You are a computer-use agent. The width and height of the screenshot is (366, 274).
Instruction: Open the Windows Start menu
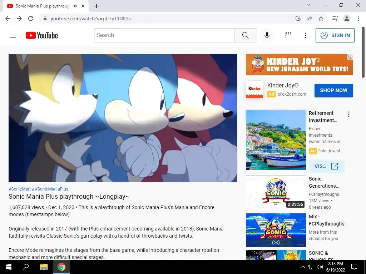click(x=9, y=267)
